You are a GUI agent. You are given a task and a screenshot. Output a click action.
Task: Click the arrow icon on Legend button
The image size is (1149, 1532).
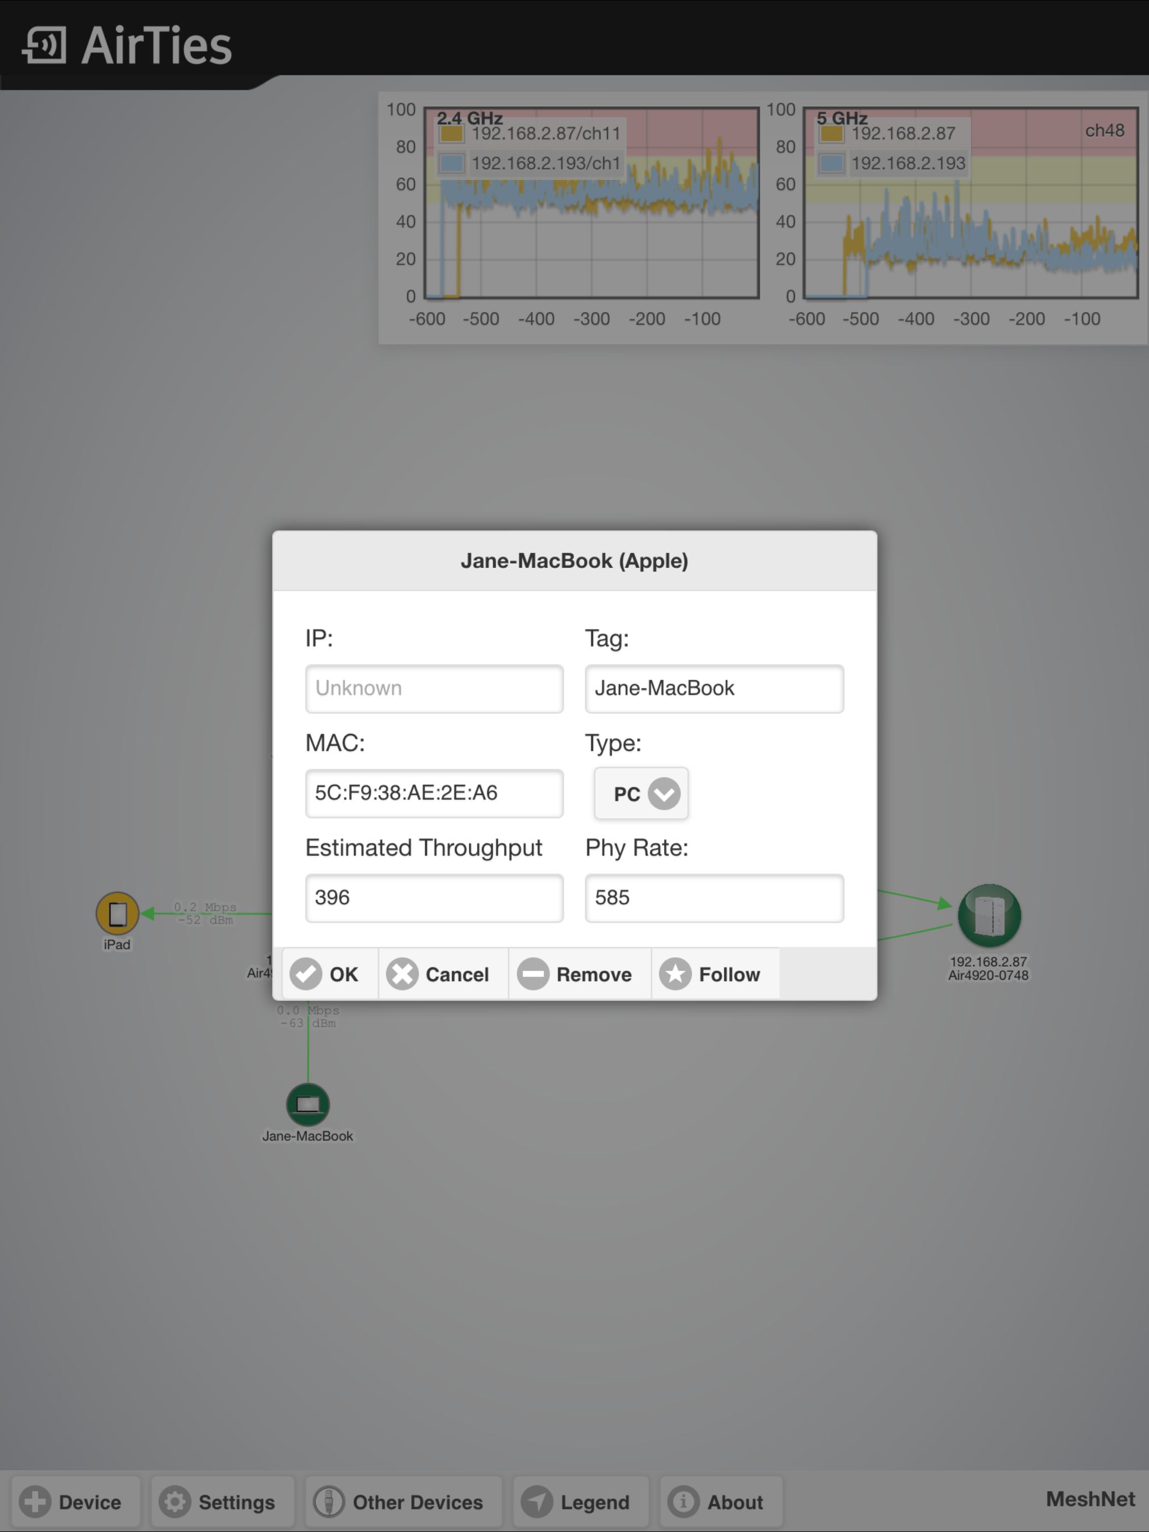tap(537, 1502)
